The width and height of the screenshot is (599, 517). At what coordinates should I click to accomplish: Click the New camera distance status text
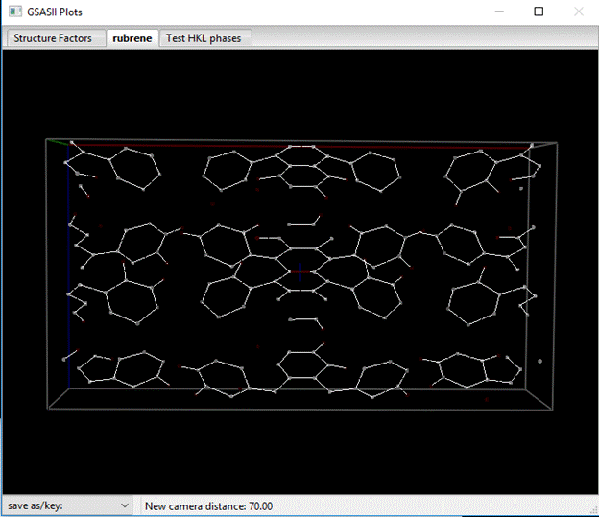(x=208, y=505)
